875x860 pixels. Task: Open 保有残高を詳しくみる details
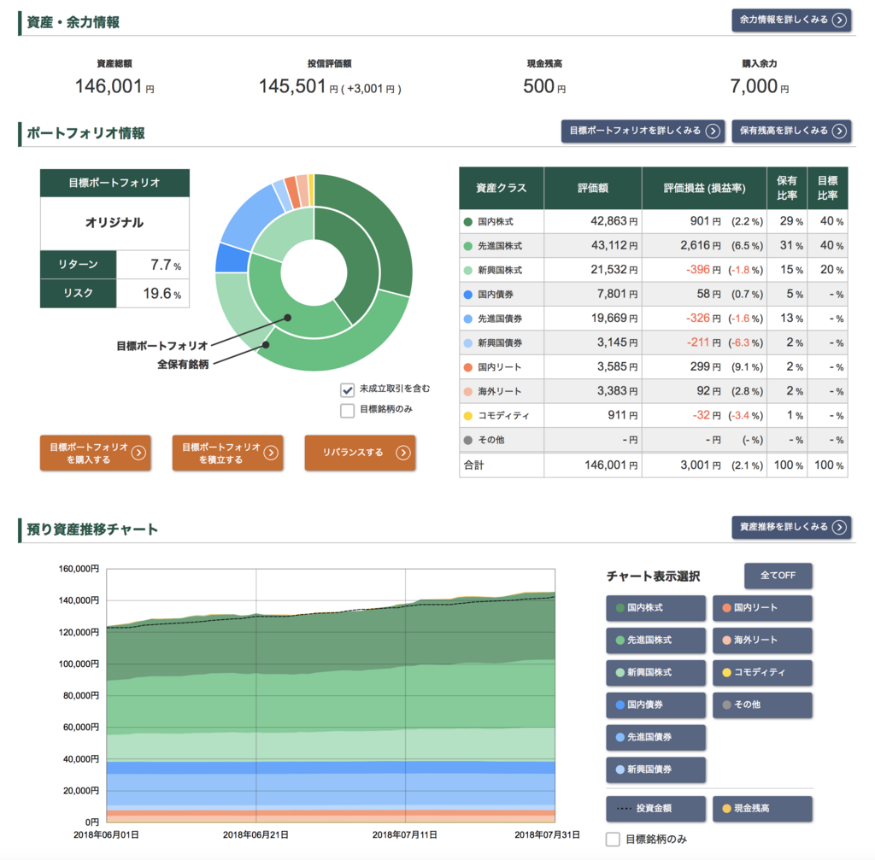pos(791,131)
